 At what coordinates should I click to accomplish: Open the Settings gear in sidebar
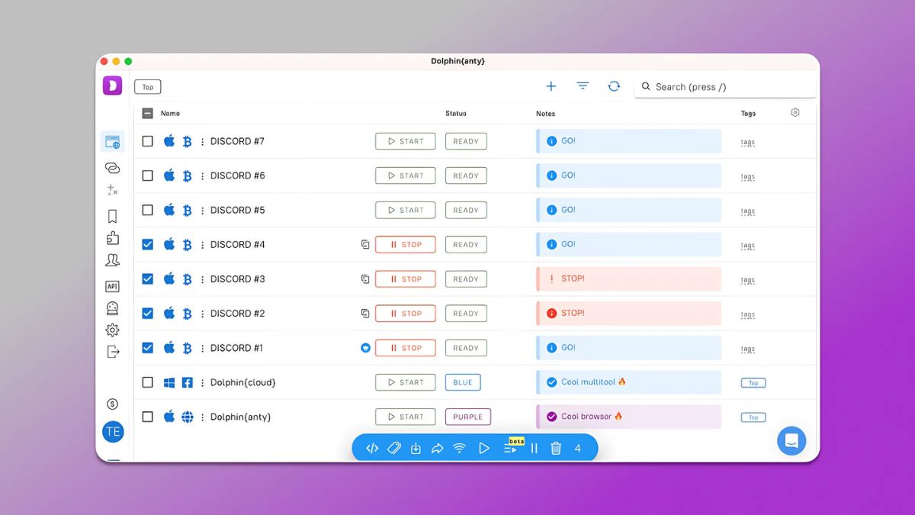[x=112, y=330]
